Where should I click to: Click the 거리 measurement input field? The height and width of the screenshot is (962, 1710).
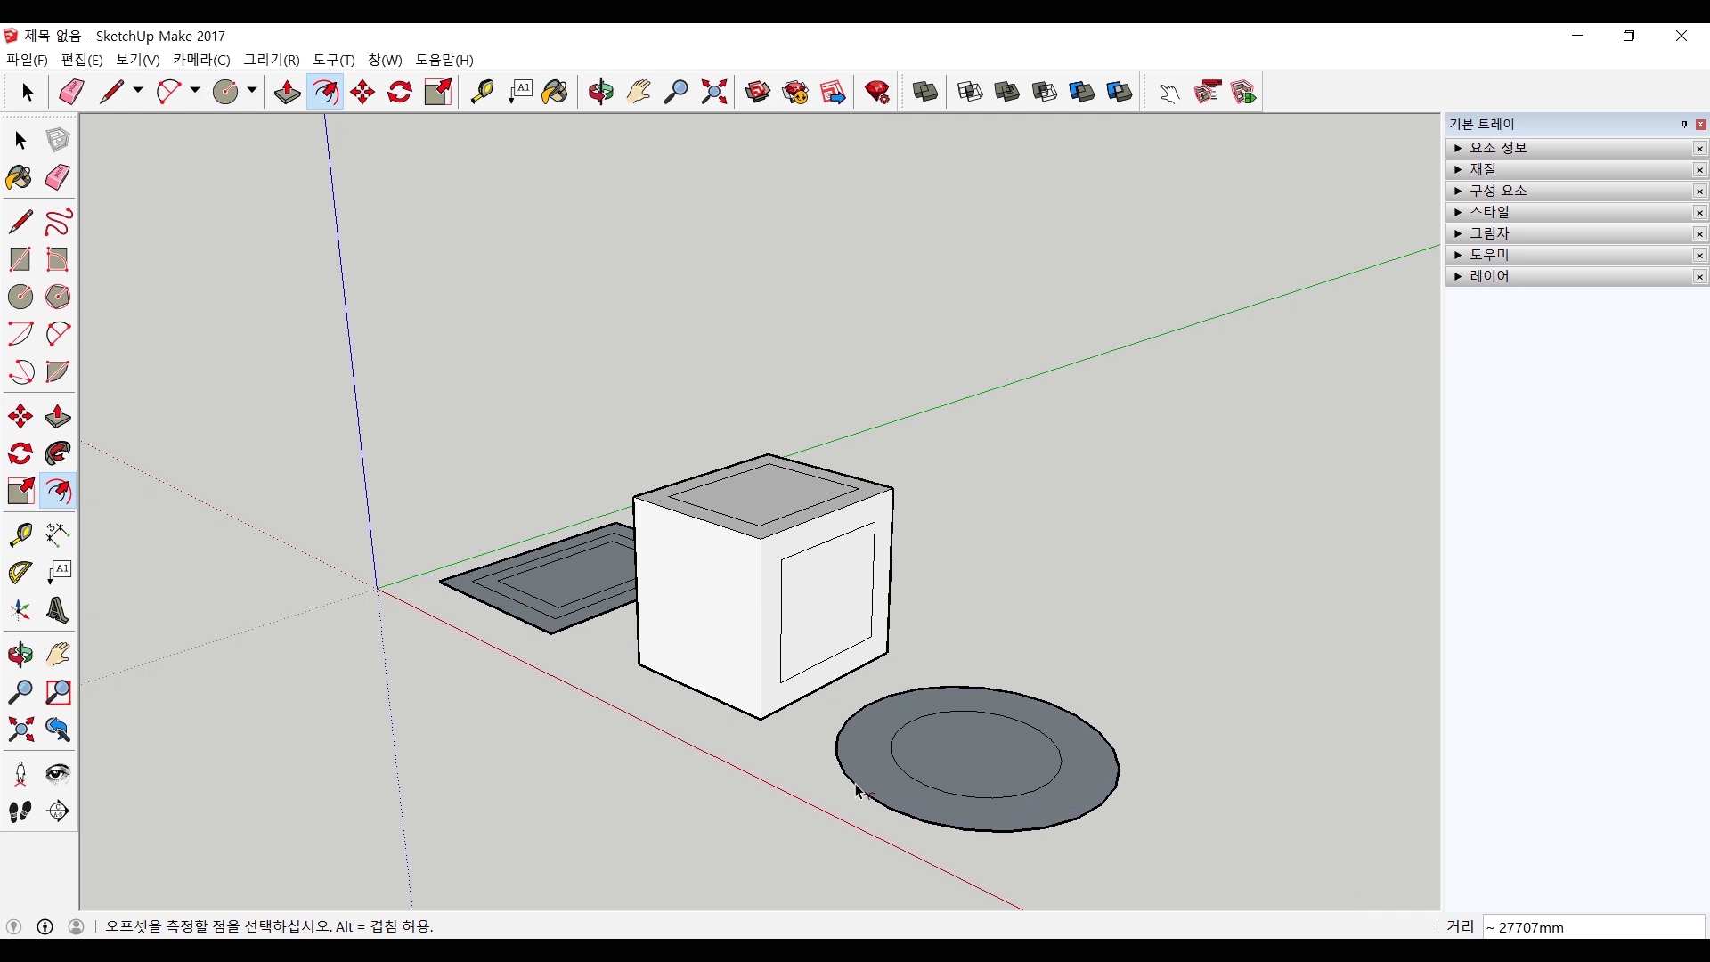coord(1592,927)
